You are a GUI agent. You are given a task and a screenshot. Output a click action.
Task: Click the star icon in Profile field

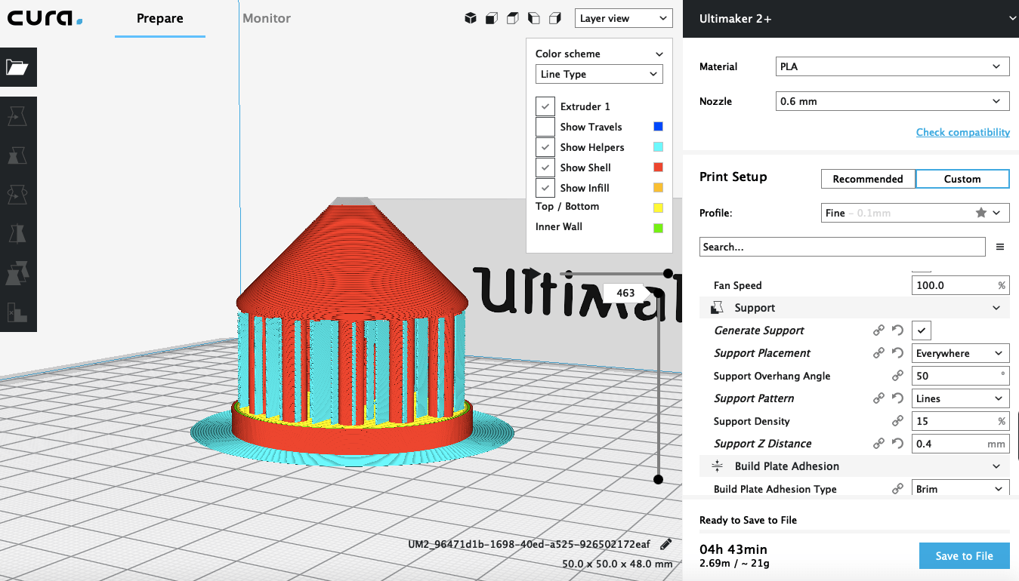coord(981,213)
